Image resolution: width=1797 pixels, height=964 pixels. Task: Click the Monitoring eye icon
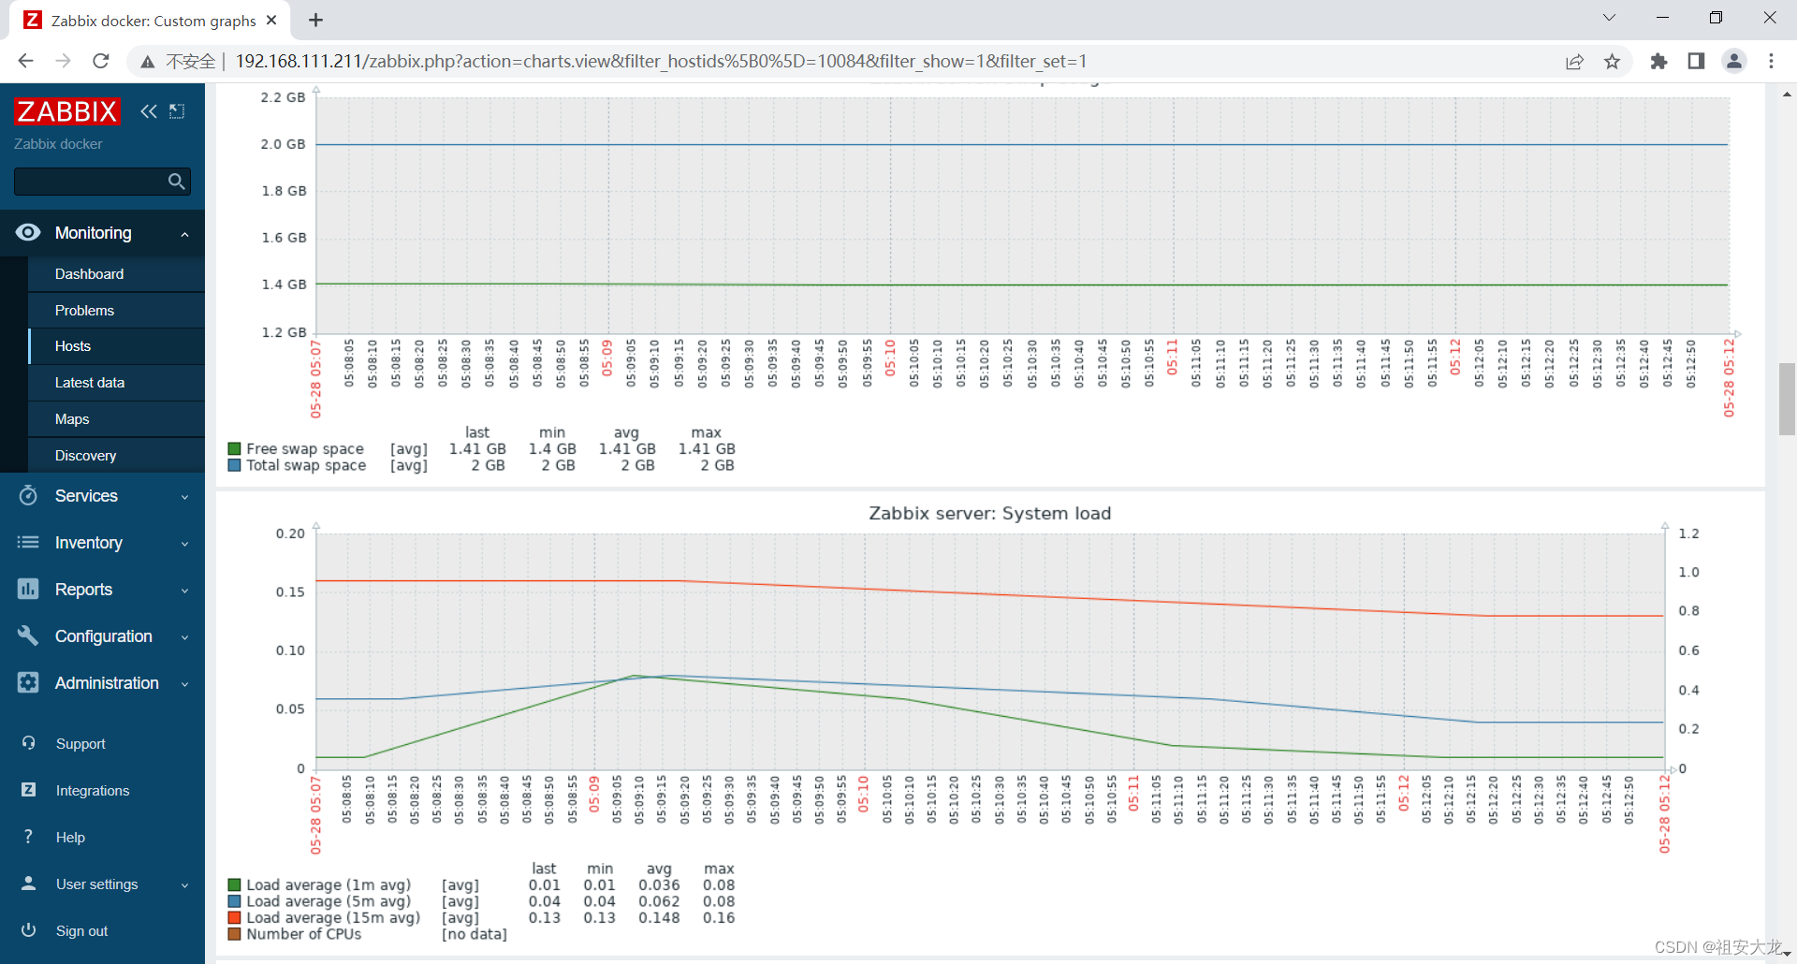(28, 232)
